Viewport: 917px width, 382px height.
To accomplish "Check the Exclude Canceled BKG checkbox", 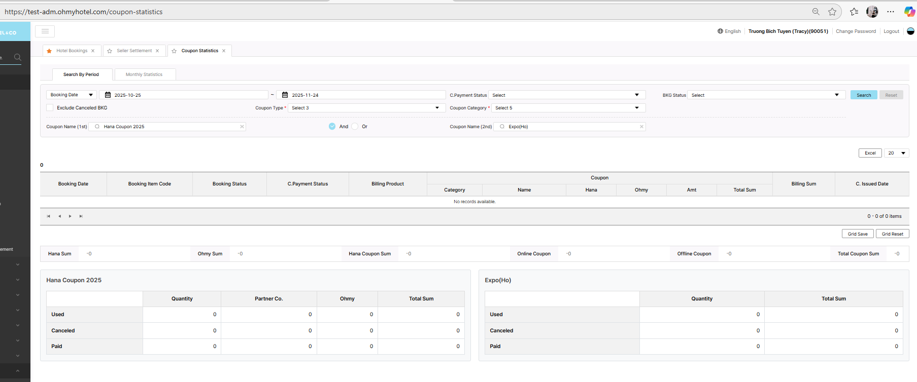I will [x=50, y=108].
